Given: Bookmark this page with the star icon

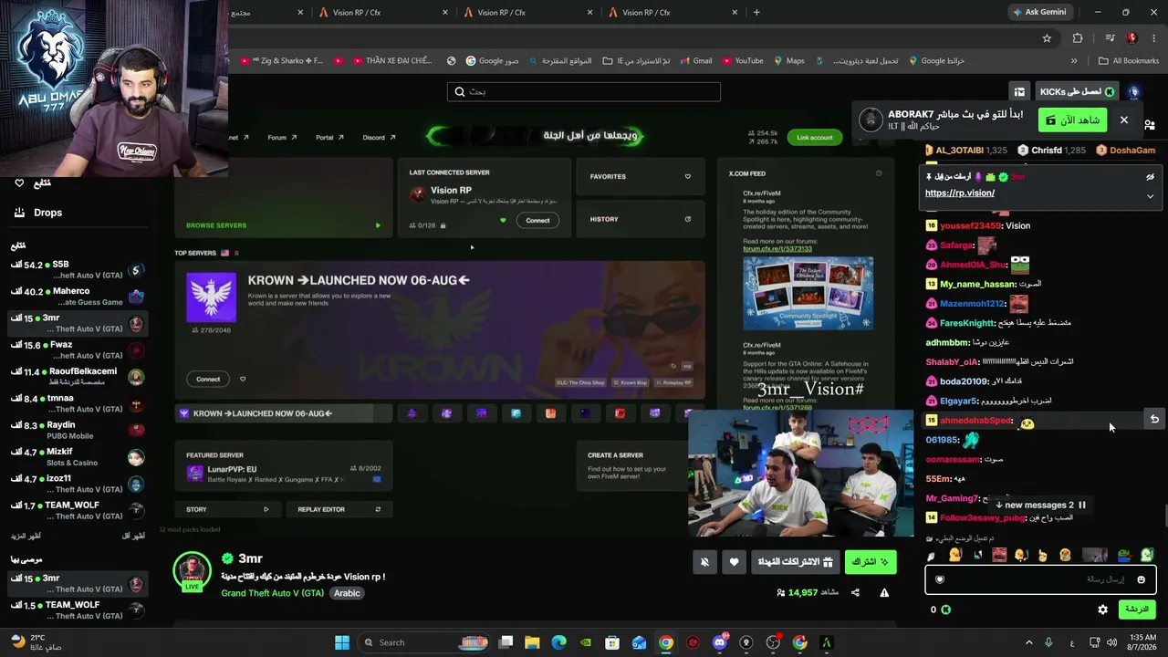Looking at the screenshot, I should point(1047,38).
